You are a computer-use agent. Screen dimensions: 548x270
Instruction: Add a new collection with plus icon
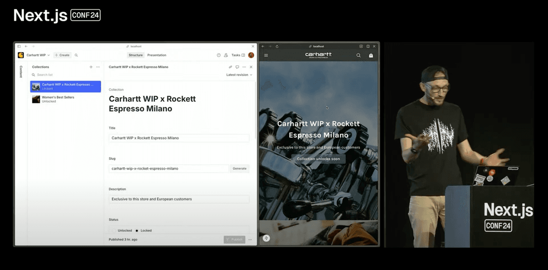pos(91,67)
